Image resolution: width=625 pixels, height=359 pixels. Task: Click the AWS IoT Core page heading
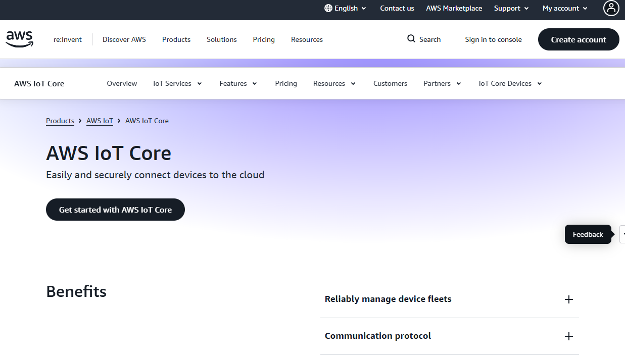click(x=109, y=153)
